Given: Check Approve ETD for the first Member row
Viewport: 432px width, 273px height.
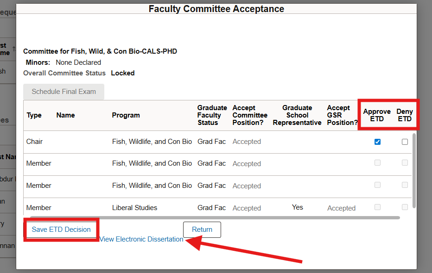Looking at the screenshot, I should tap(377, 163).
